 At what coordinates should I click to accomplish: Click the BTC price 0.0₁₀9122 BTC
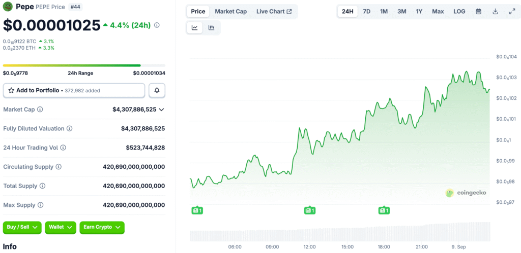20,42
